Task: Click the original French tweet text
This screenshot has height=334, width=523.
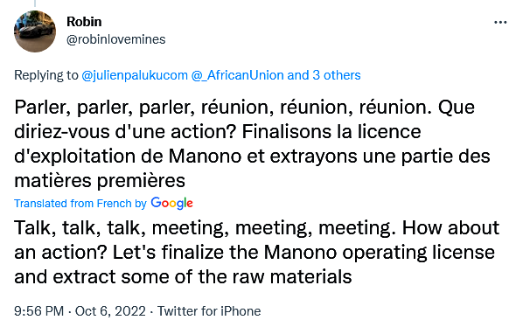Action: (x=252, y=143)
